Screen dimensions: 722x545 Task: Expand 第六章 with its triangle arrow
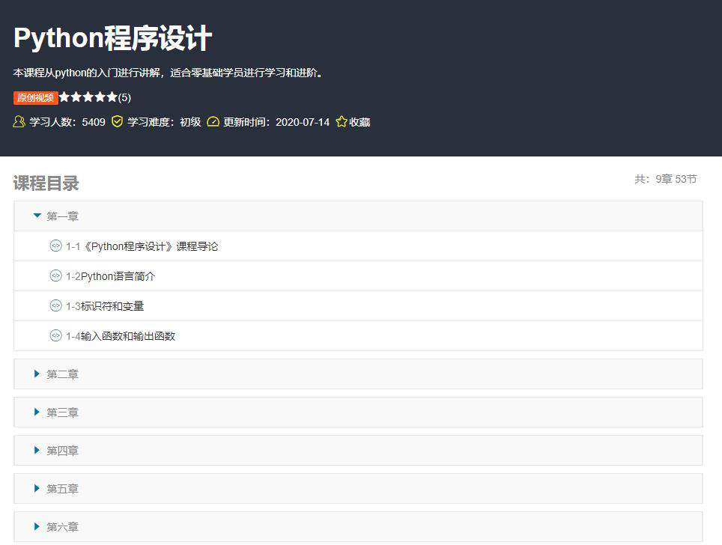[x=37, y=526]
